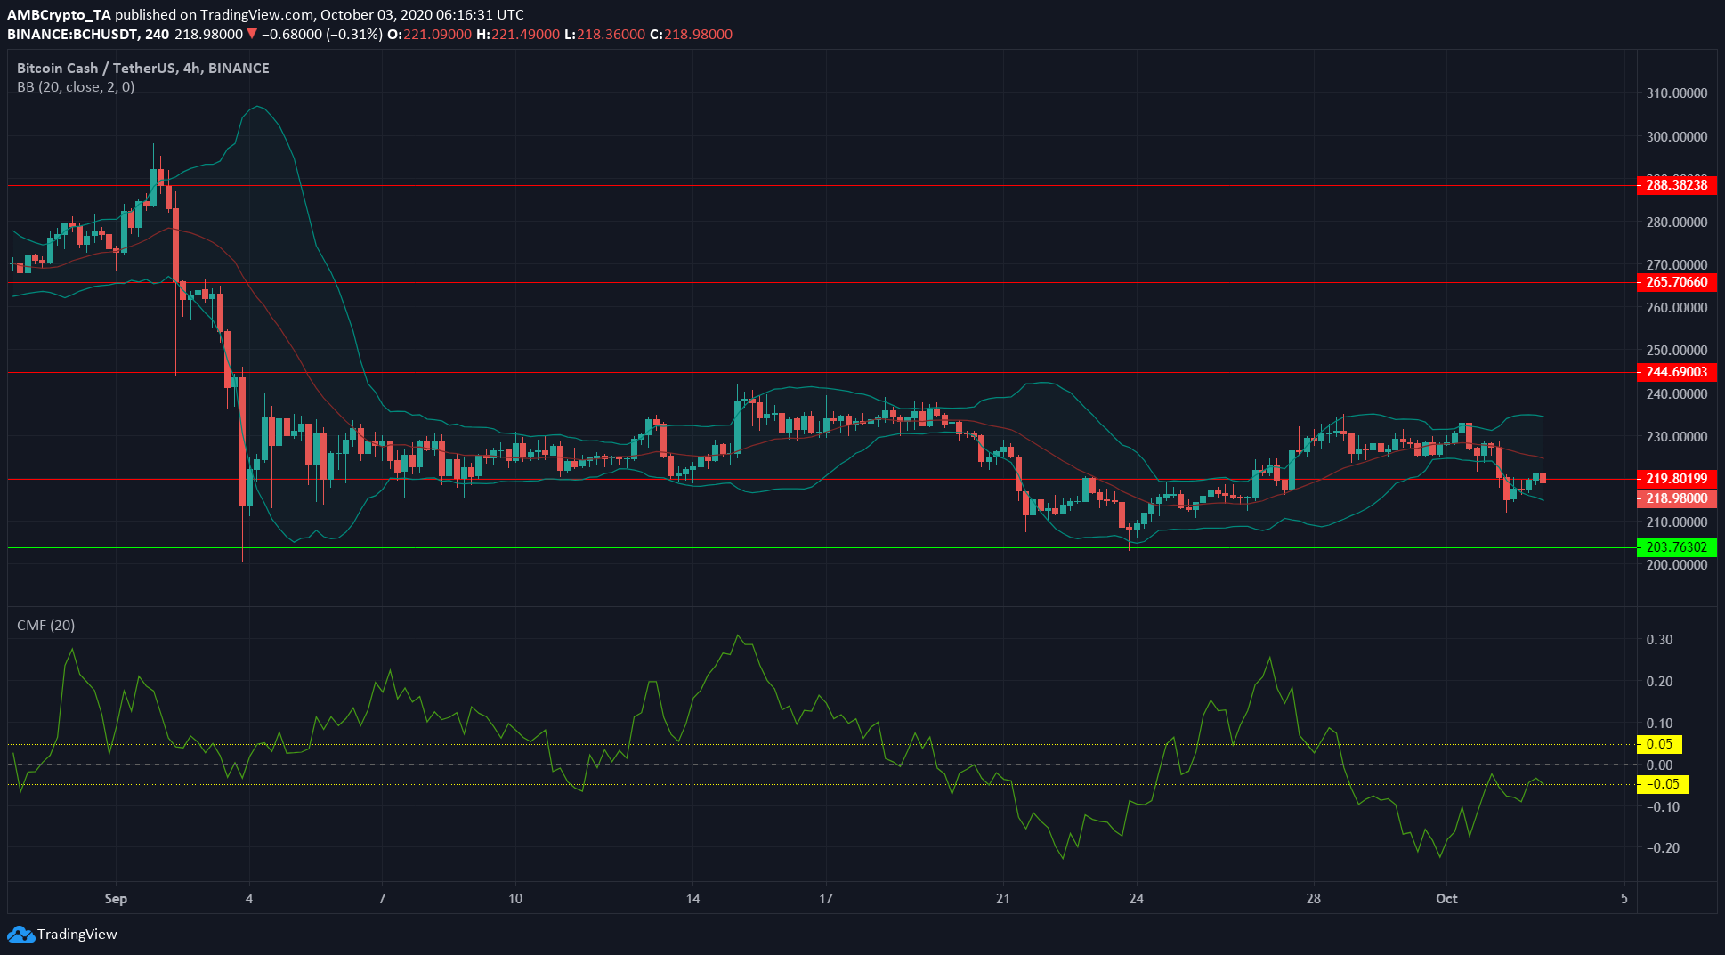Click the 21 date label on time axis
Image resolution: width=1725 pixels, height=955 pixels.
coord(1003,899)
